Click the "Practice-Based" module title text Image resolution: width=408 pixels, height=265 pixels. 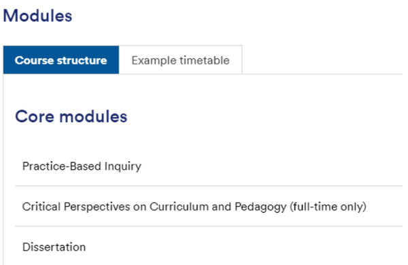[62, 166]
